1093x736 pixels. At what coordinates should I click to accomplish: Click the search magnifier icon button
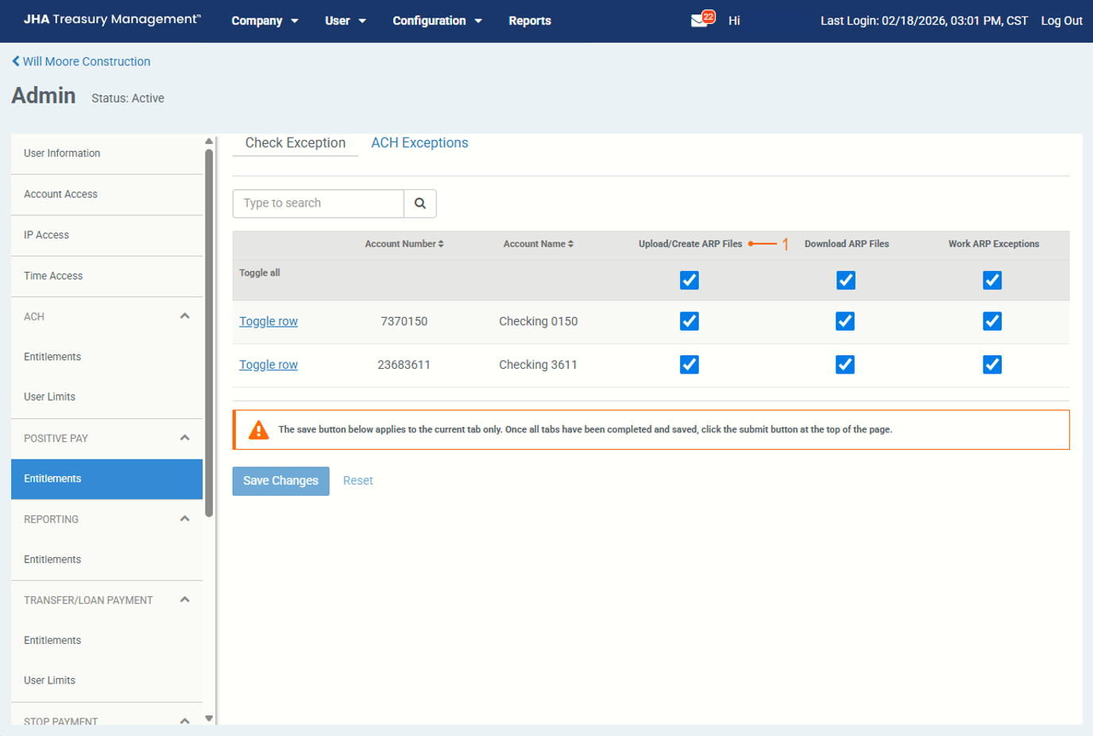click(420, 203)
